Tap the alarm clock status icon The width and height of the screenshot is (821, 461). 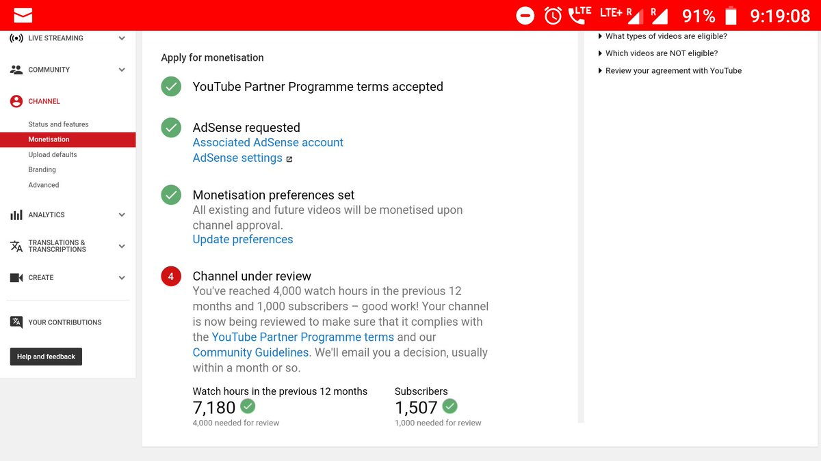tap(553, 15)
